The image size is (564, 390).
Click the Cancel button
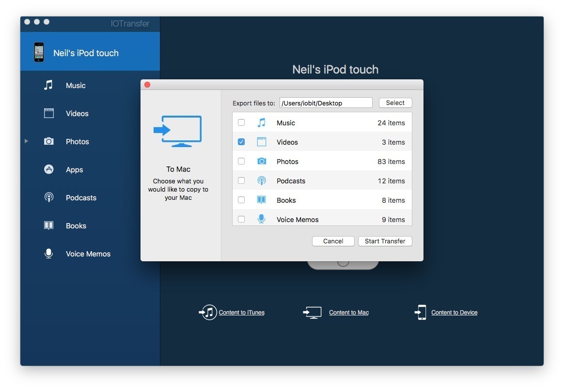coord(333,241)
